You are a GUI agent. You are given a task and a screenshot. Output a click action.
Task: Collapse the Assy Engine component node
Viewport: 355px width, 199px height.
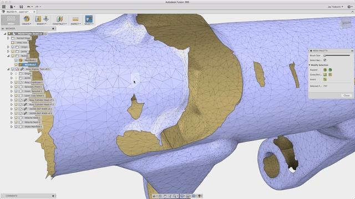[x=8, y=69]
